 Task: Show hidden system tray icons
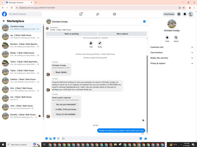[x=181, y=145]
